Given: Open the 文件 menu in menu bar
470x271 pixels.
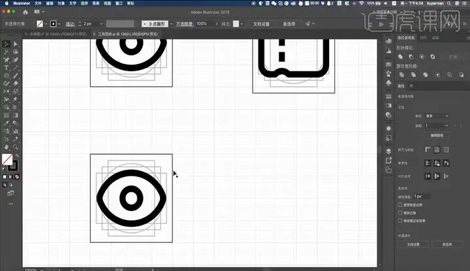Looking at the screenshot, I should (38, 3).
